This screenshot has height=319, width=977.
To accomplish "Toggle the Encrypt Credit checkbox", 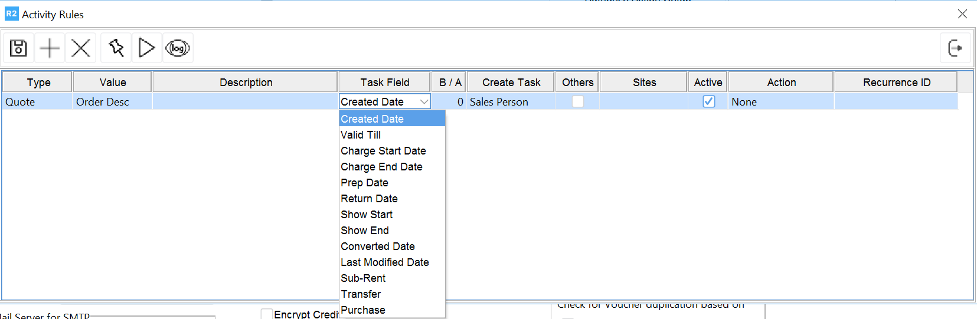I will tap(267, 314).
